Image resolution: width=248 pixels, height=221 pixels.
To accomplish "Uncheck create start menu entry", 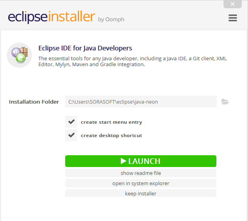I will (71, 122).
